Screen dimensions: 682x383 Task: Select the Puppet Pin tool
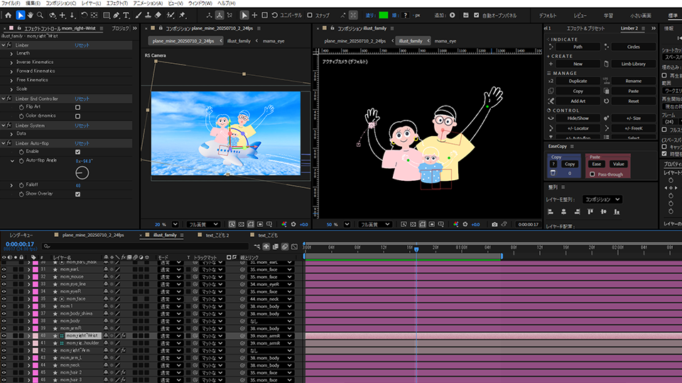coord(183,15)
